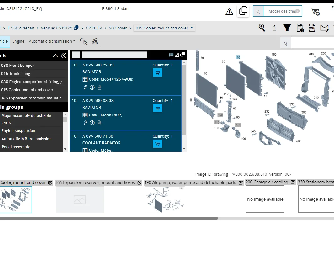
Task: Click the document with info badge icon
Action: (300, 28)
